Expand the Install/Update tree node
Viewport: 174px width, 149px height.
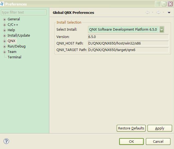pos(4,36)
